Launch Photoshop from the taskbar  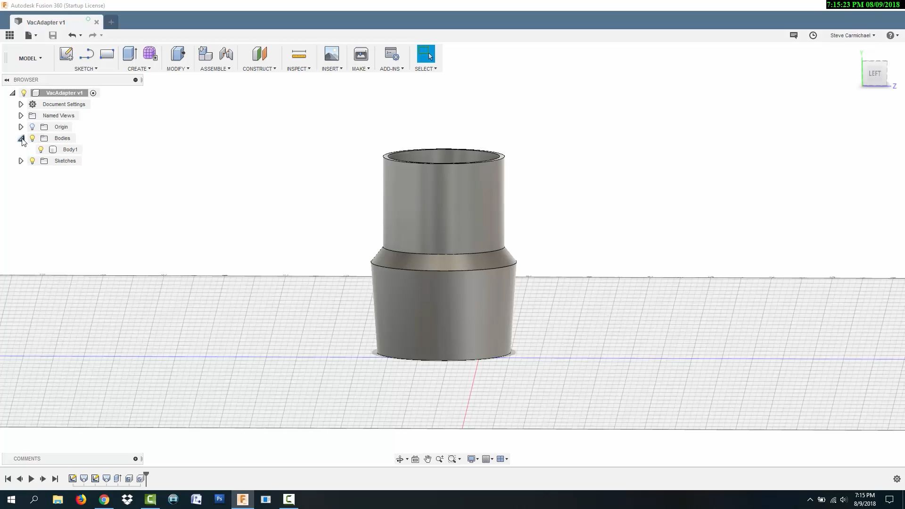pos(219,499)
